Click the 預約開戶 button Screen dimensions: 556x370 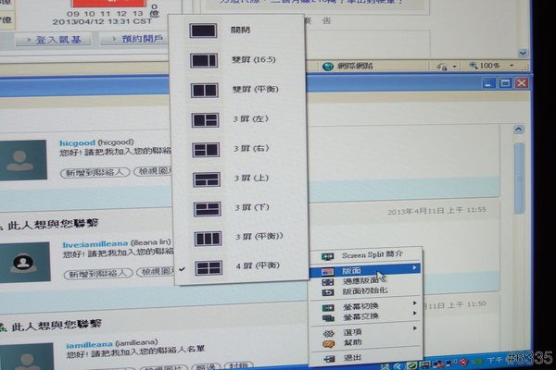[x=134, y=38]
